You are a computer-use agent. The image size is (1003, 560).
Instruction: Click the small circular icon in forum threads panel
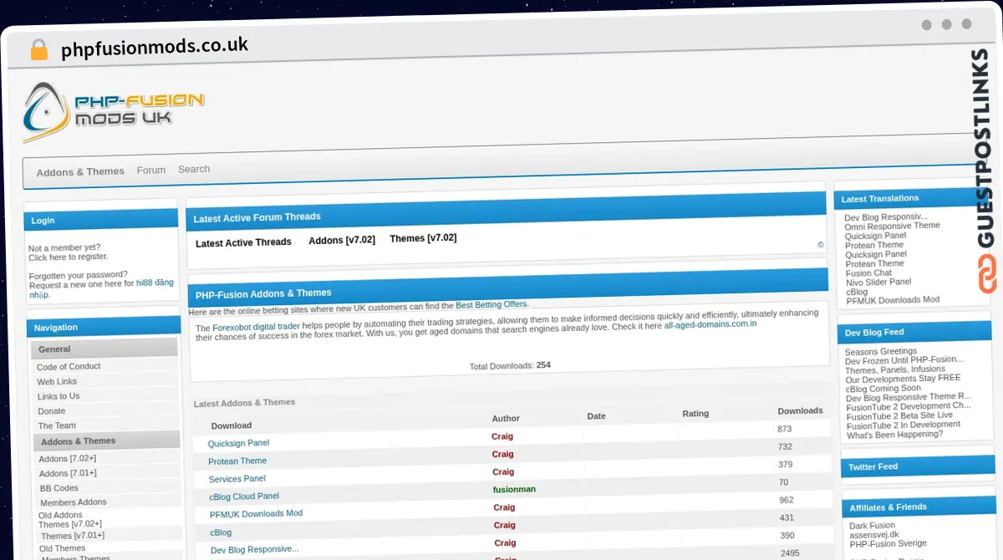click(821, 245)
